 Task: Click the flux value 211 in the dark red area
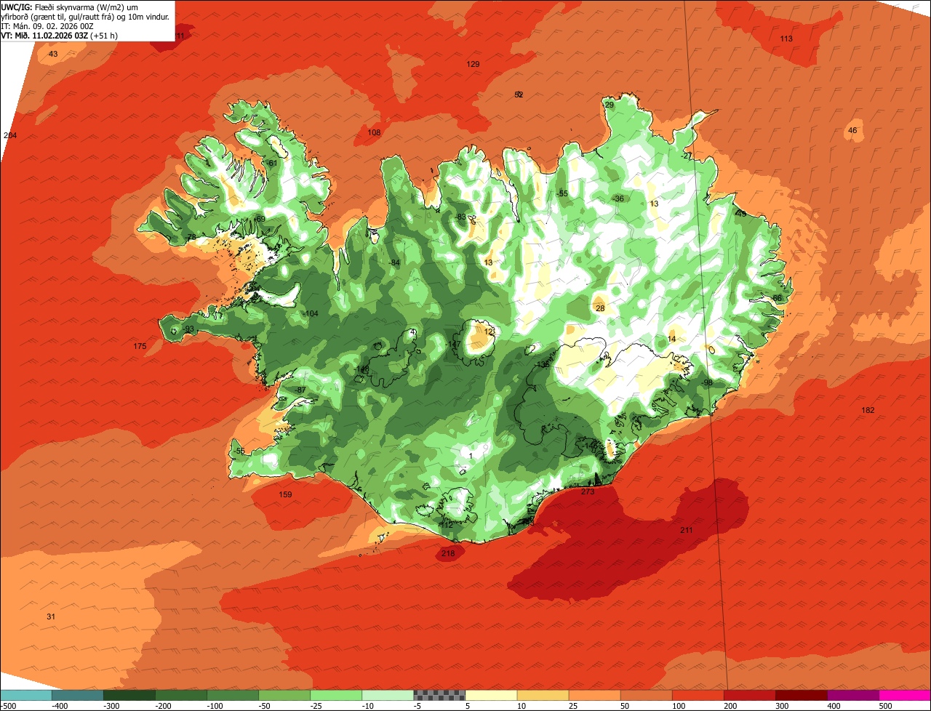click(x=687, y=530)
